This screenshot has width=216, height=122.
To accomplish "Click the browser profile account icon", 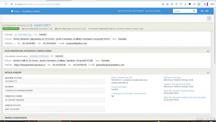I will click(199, 4).
